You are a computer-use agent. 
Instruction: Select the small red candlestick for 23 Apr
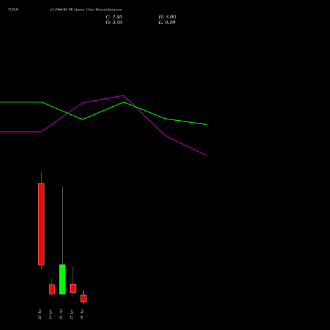52,289
